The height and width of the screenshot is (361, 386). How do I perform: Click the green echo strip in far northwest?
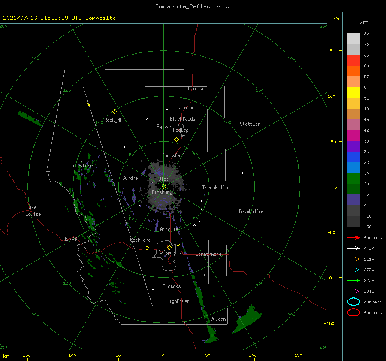[x=30, y=118]
